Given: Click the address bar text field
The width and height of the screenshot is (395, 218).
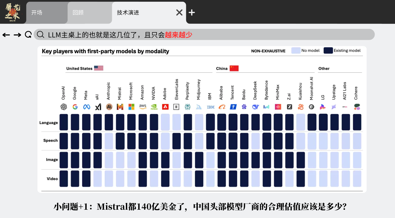Looking at the screenshot, I should [276, 35].
